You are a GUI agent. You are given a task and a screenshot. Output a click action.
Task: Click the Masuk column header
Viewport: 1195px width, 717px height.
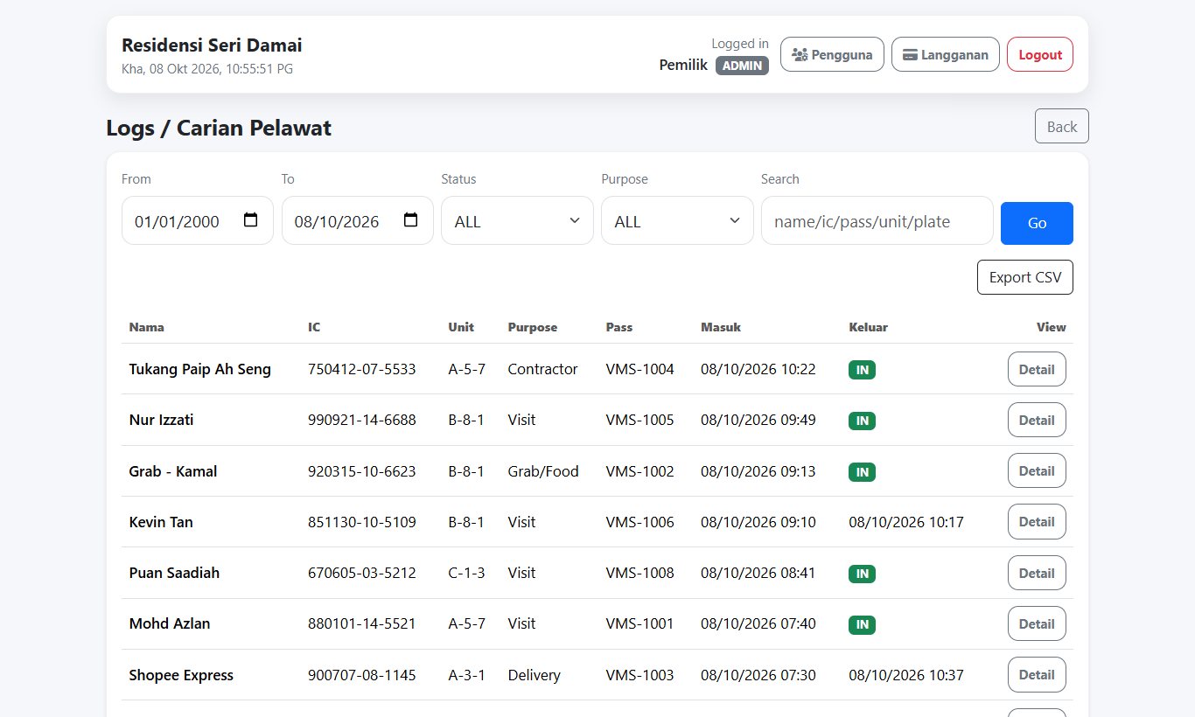coord(721,327)
